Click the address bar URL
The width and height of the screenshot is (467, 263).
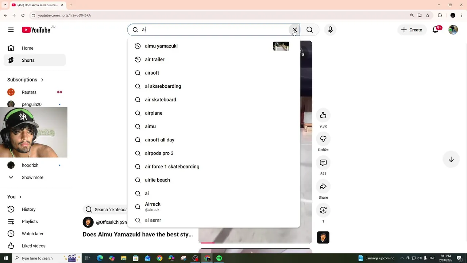[65, 15]
